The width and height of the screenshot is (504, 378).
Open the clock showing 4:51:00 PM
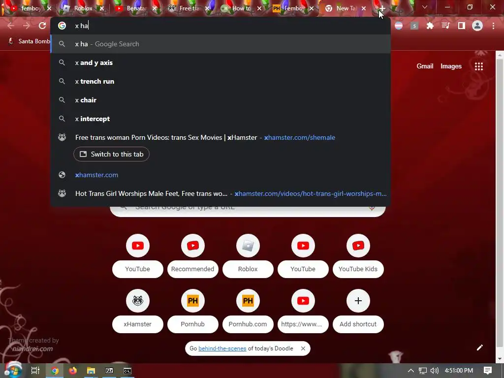point(459,371)
